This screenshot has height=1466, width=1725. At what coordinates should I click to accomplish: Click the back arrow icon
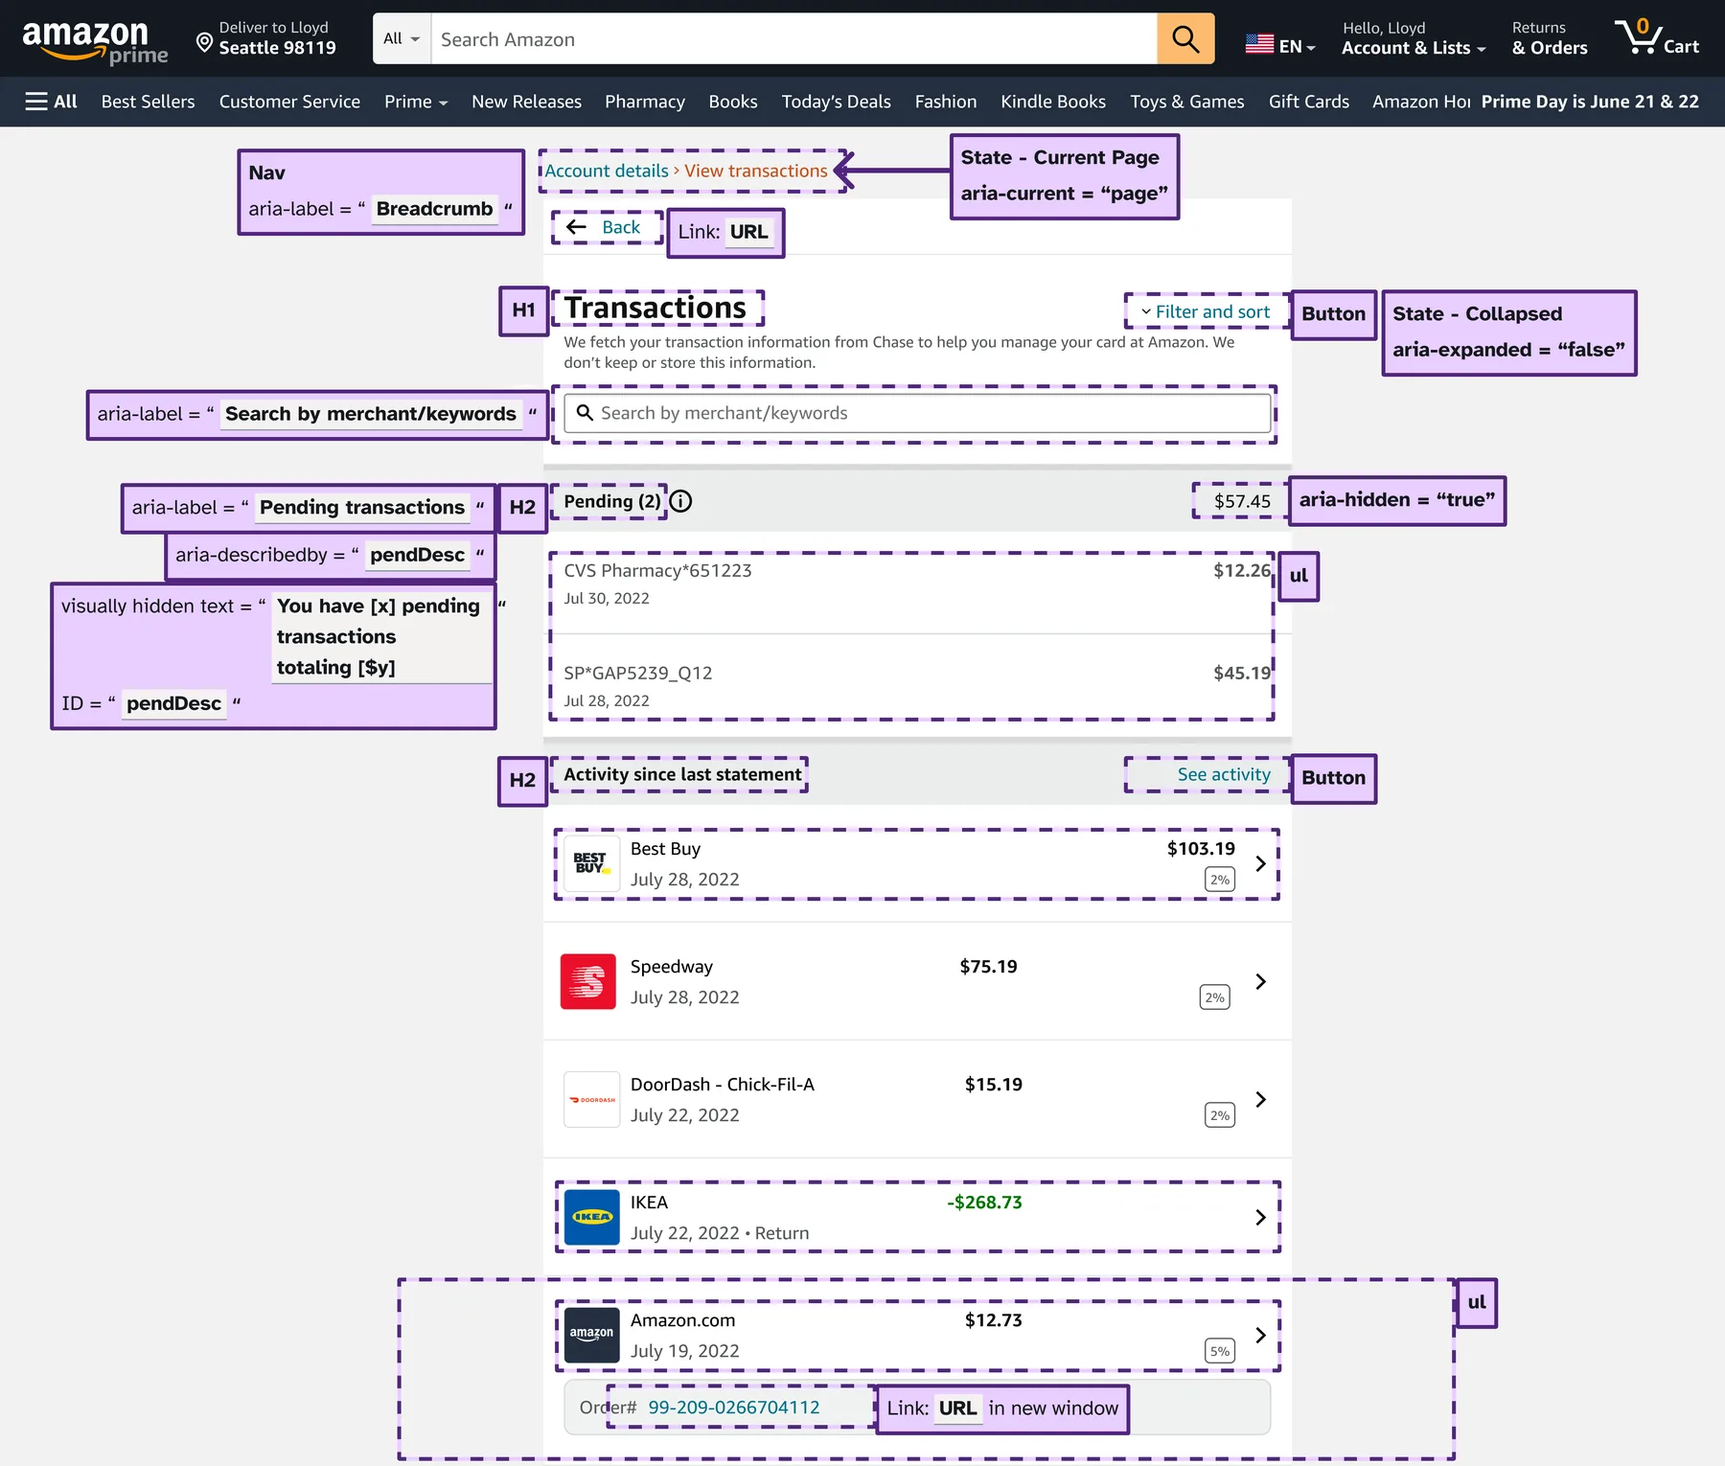click(576, 227)
